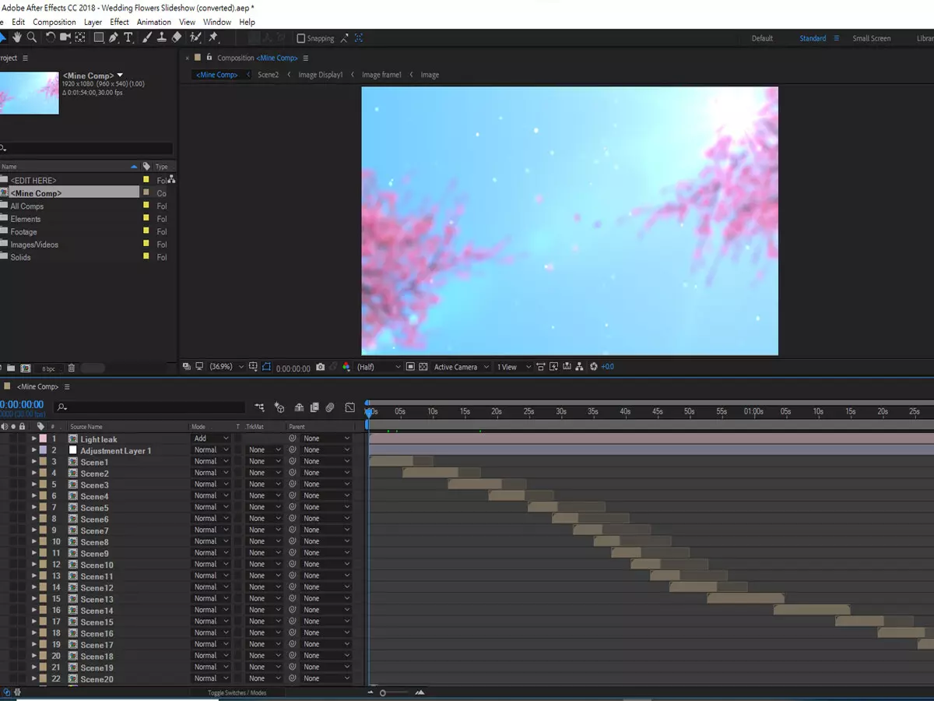The width and height of the screenshot is (934, 701).
Task: Open the Light leak blending mode dropdown
Action: pos(211,439)
